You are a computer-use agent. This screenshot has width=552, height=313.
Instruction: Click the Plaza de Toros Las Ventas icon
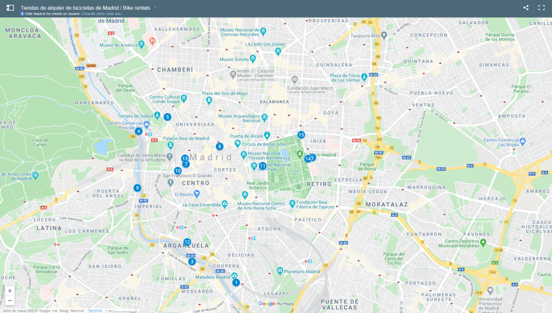364,76
